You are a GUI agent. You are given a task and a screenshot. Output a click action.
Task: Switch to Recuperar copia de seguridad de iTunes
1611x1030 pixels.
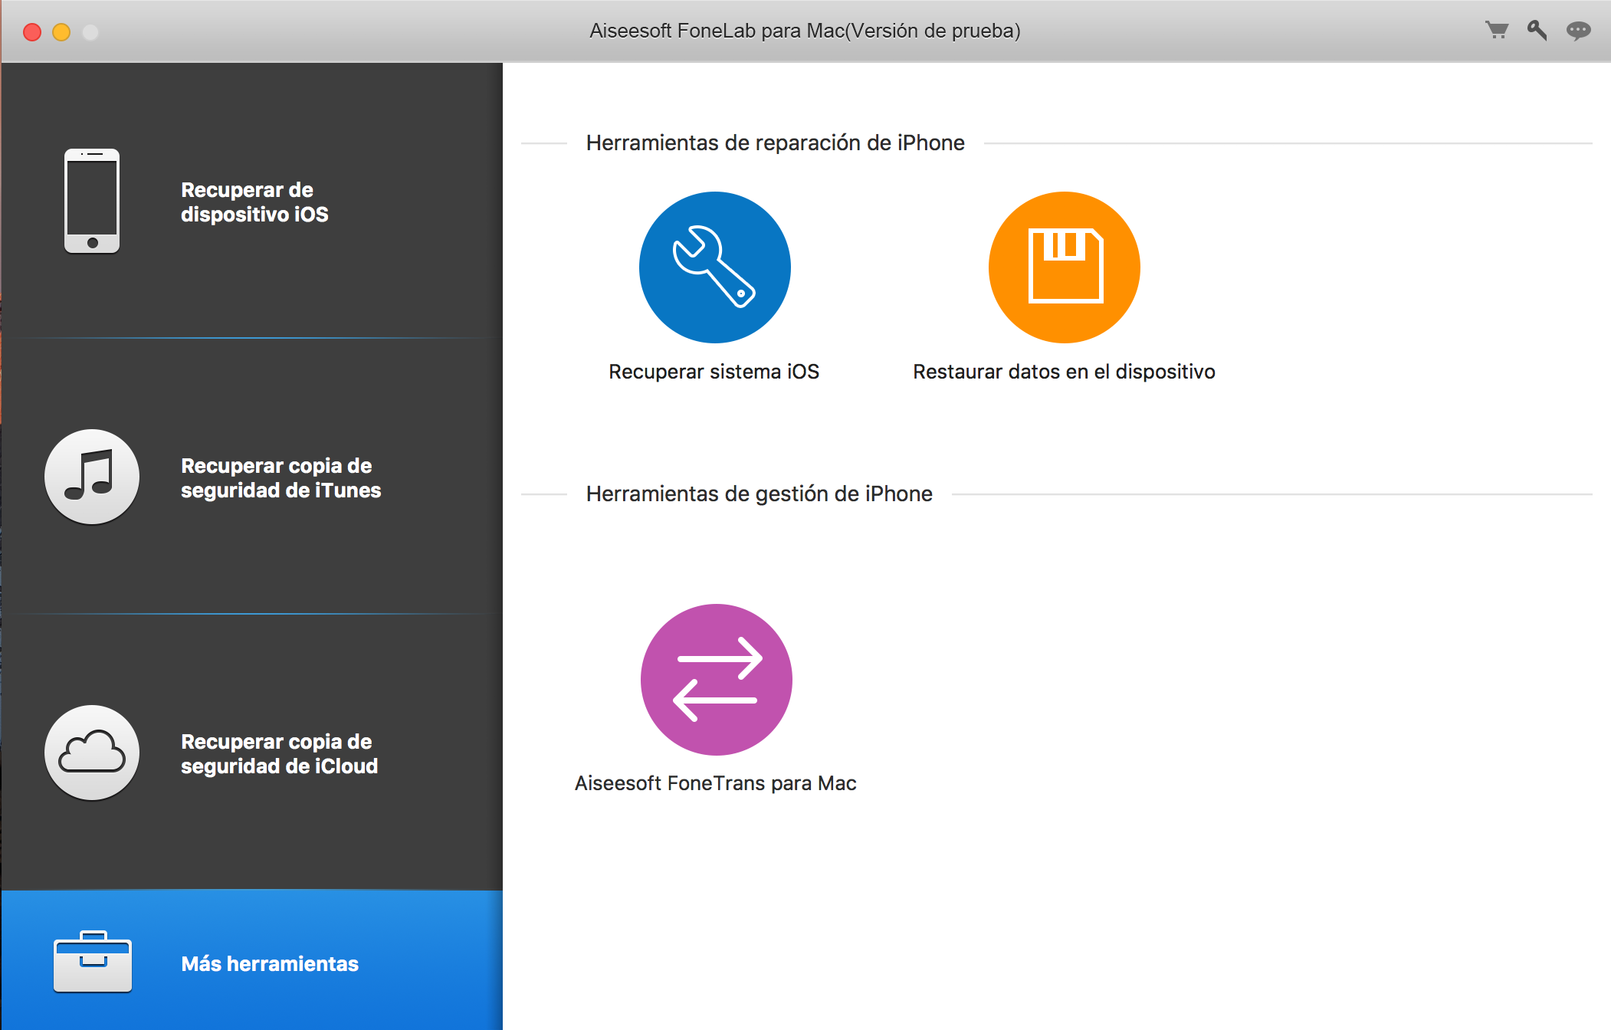point(252,477)
